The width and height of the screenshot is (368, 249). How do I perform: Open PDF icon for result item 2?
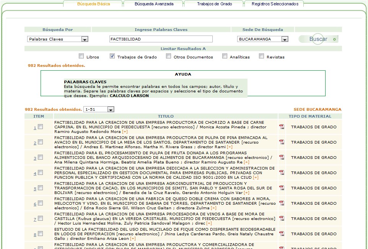282,142
